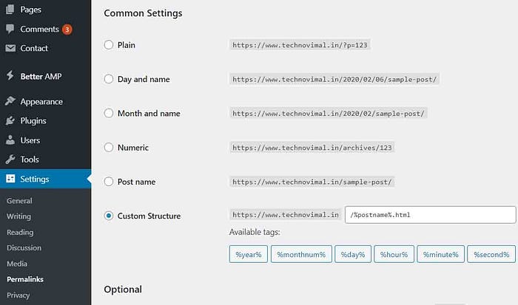This screenshot has height=305, width=518.
Task: Open the General settings submenu item
Action: coord(19,201)
